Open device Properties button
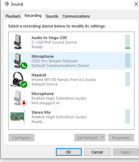139x162 pixels. (121, 138)
